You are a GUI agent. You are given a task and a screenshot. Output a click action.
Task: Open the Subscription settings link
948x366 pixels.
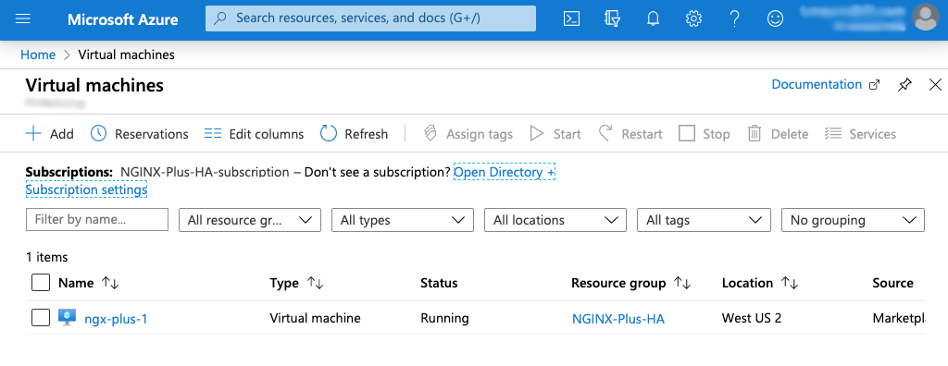[x=86, y=189]
